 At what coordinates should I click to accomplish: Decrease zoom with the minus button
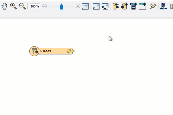45,6
